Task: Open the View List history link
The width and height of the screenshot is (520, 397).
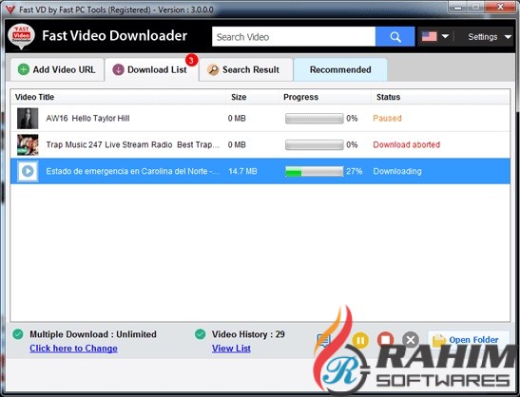Action: [231, 349]
